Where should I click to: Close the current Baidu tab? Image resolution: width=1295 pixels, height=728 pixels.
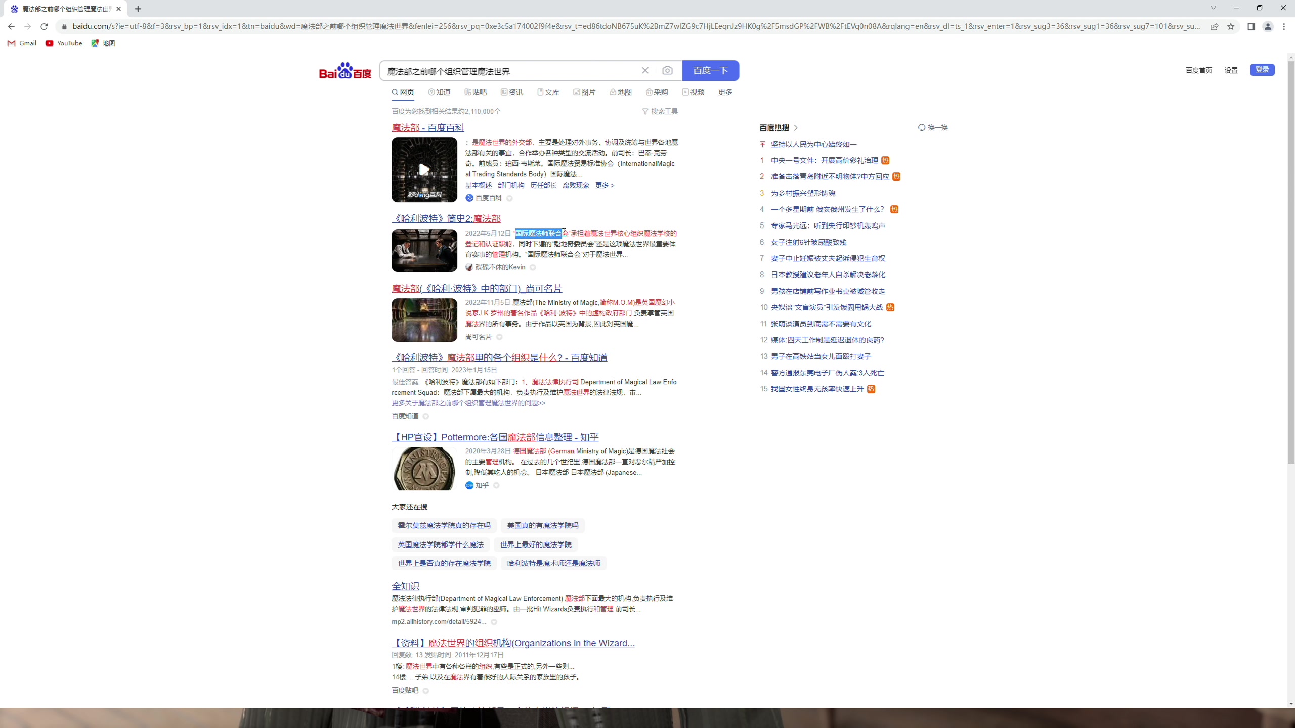tap(119, 9)
